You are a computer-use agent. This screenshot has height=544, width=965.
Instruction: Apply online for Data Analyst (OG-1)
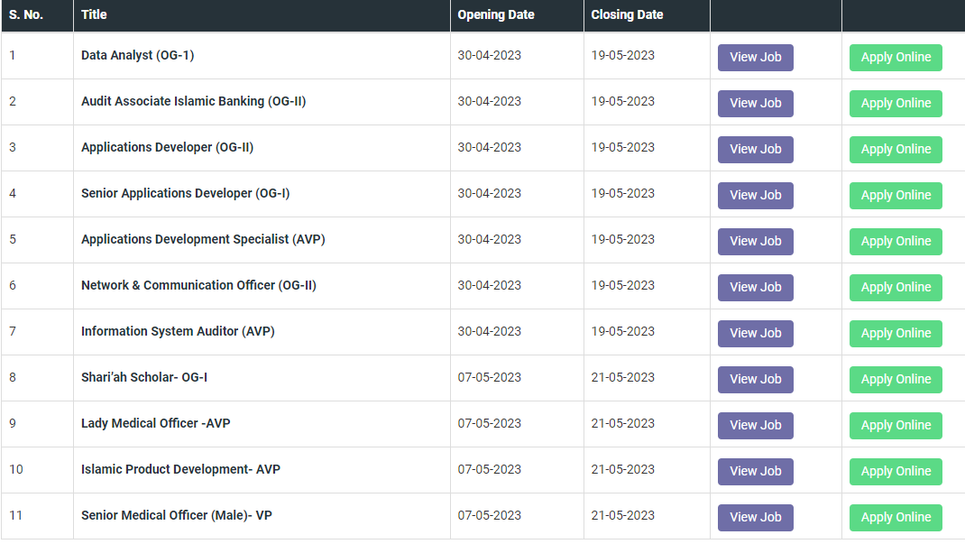tap(896, 57)
